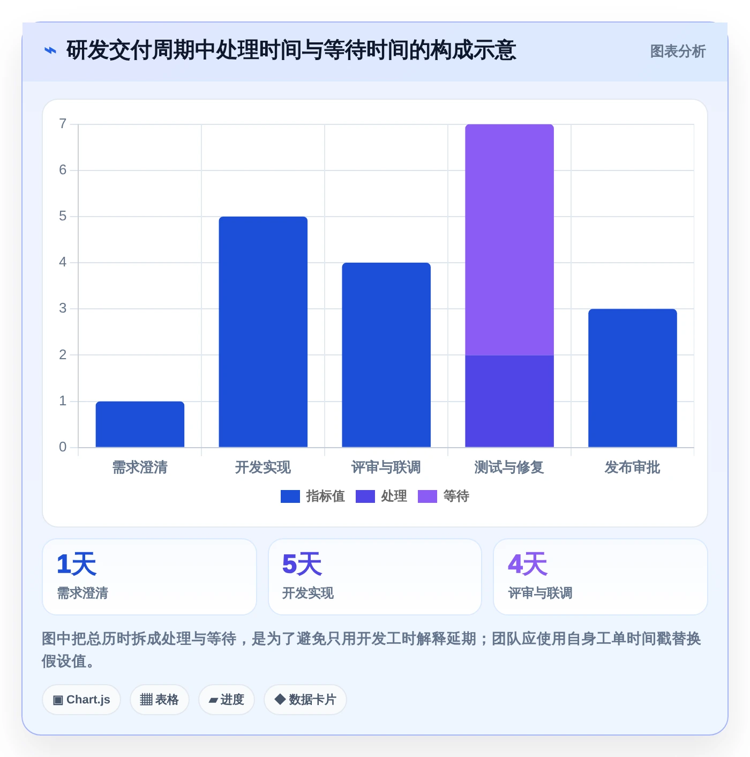
Task: Open the 1天 需求澄清 data card
Action: click(149, 577)
